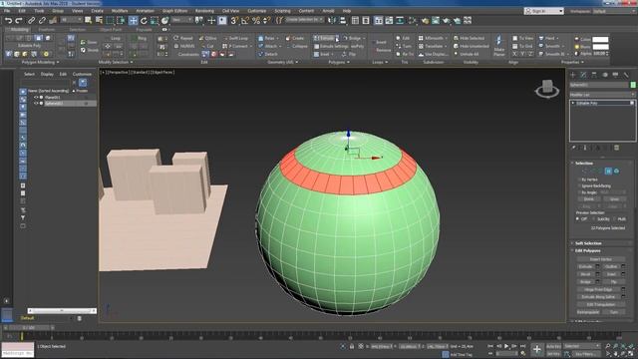The width and height of the screenshot is (638, 359).
Task: Click Extrude button in Edit Polygons rollout
Action: pos(585,266)
